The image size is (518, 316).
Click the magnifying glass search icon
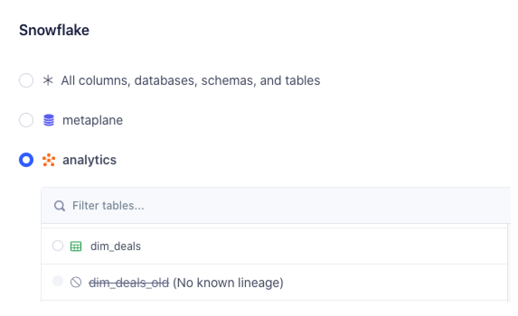point(59,206)
